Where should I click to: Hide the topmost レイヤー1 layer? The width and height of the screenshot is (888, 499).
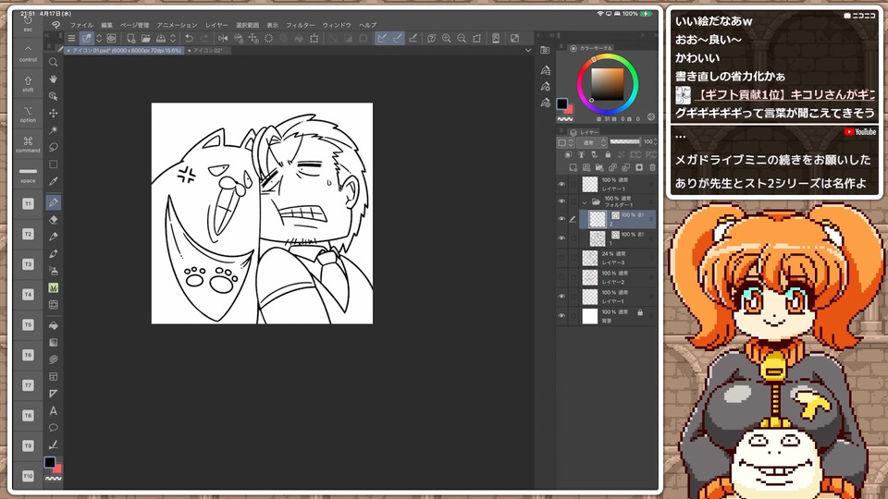click(561, 185)
